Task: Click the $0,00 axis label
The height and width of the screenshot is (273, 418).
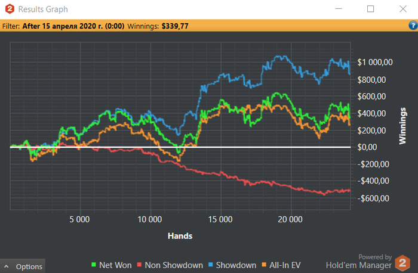Action: pyautogui.click(x=367, y=147)
